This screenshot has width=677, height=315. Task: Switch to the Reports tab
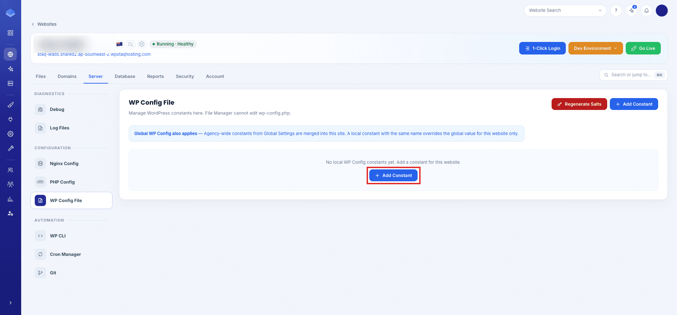[x=156, y=76]
